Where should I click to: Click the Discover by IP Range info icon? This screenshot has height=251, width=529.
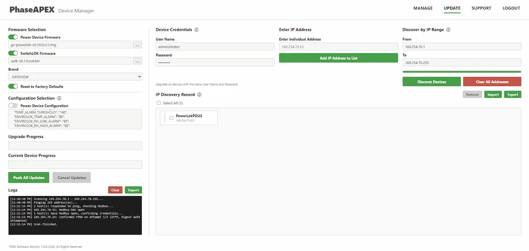point(448,30)
